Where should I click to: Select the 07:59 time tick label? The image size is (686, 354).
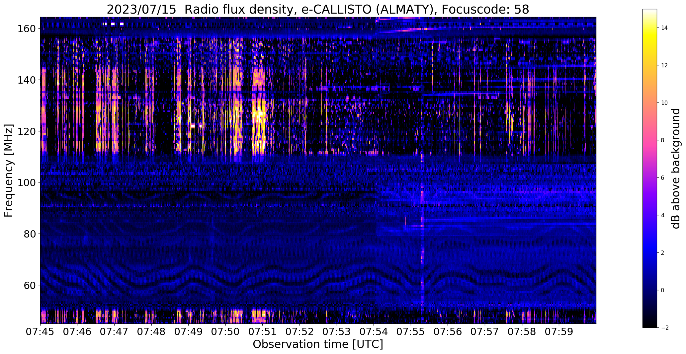[559, 332]
